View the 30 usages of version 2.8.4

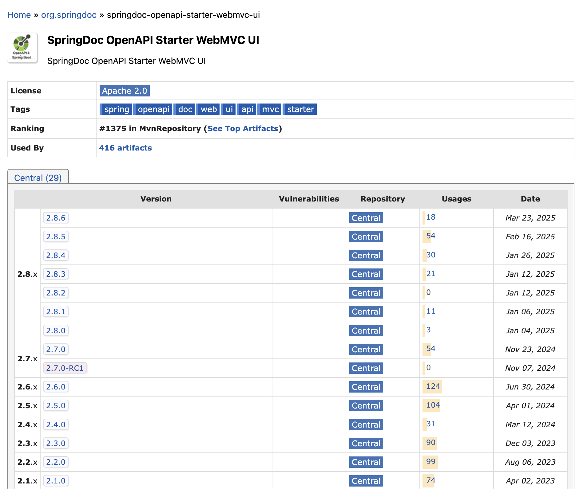(431, 255)
